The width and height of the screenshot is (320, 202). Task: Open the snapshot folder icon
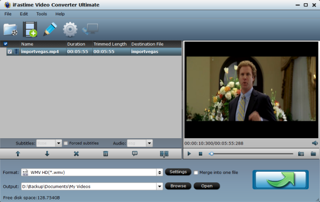pyautogui.click(x=313, y=154)
